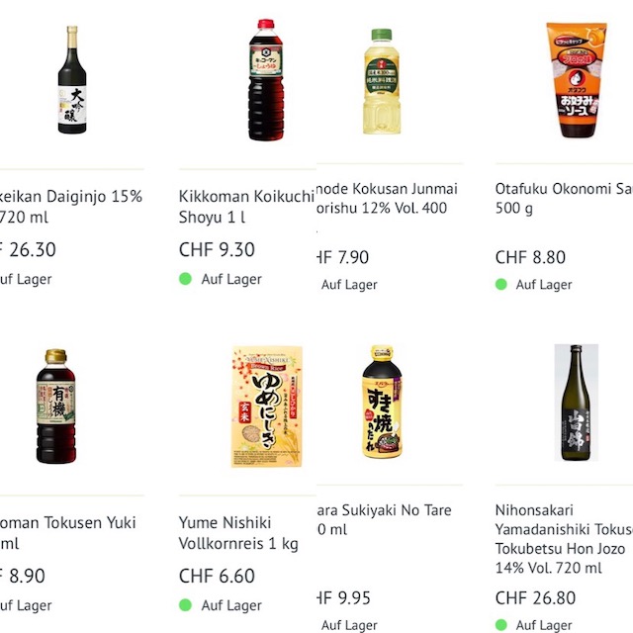This screenshot has height=633, width=633.
Task: Click the green stock dot under Kikkoman Shoyu
Action: (x=185, y=279)
